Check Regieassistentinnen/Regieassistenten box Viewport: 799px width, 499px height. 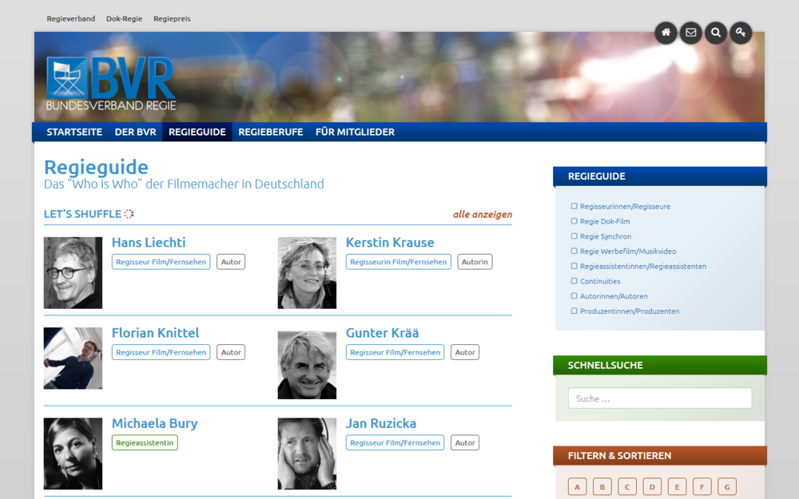[x=574, y=266]
